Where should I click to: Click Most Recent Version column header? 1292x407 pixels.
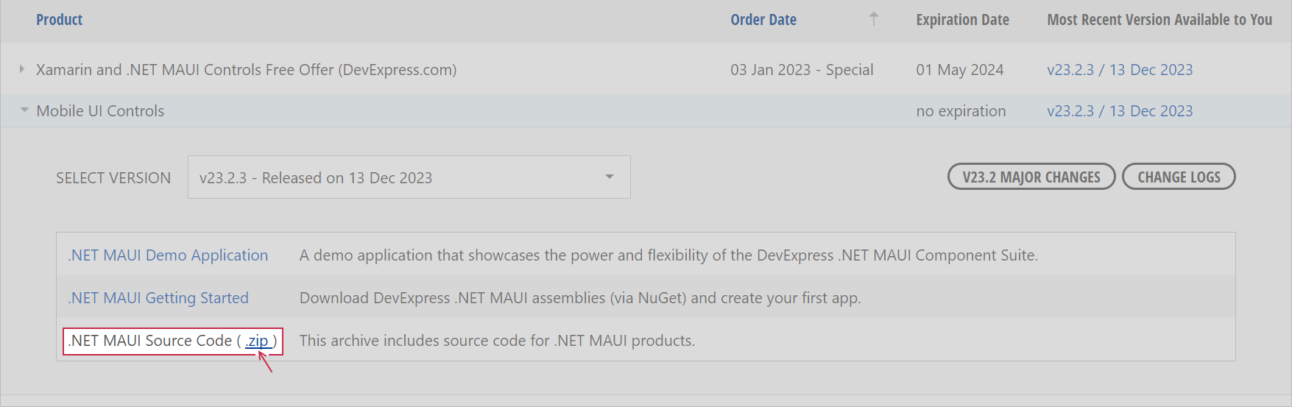[x=1159, y=20]
